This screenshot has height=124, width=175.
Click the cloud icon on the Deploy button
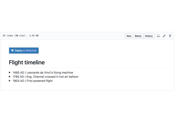[12, 51]
